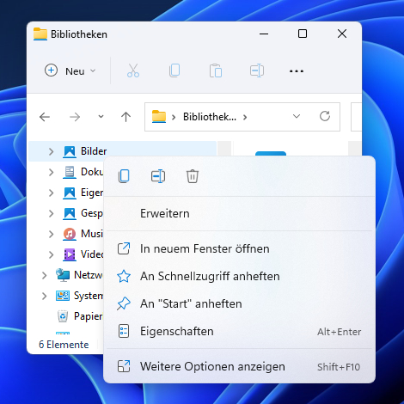Screen dimensions: 404x404
Task: Click the Bibliothek... breadcrumb segment
Action: click(x=210, y=117)
